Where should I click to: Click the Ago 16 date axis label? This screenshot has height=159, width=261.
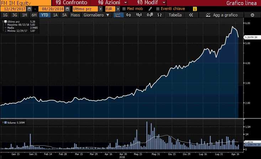point(235,154)
